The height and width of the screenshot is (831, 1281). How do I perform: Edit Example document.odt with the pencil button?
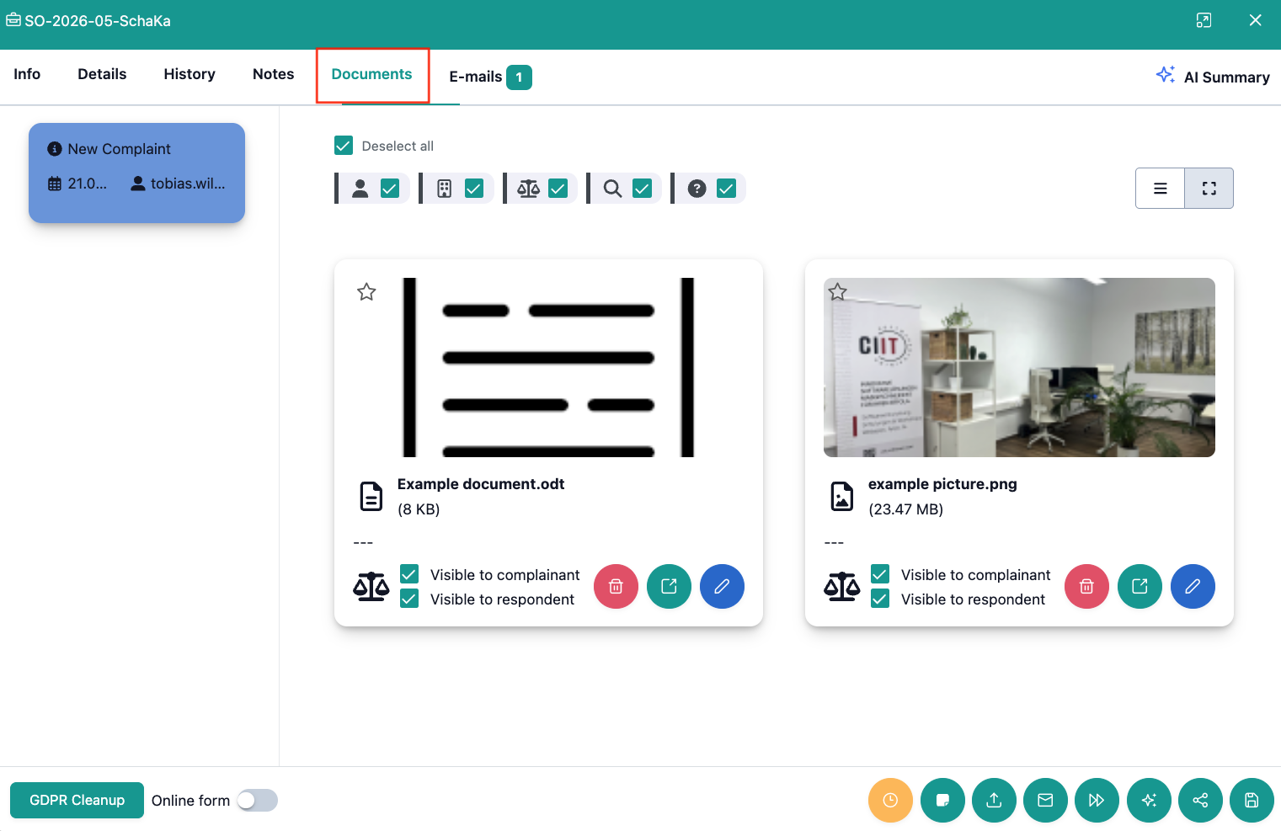[722, 586]
